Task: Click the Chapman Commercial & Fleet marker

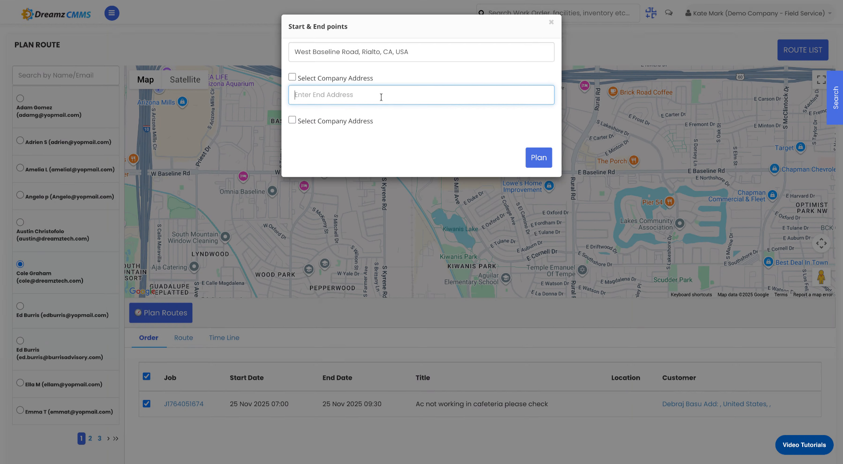Action: (x=773, y=194)
